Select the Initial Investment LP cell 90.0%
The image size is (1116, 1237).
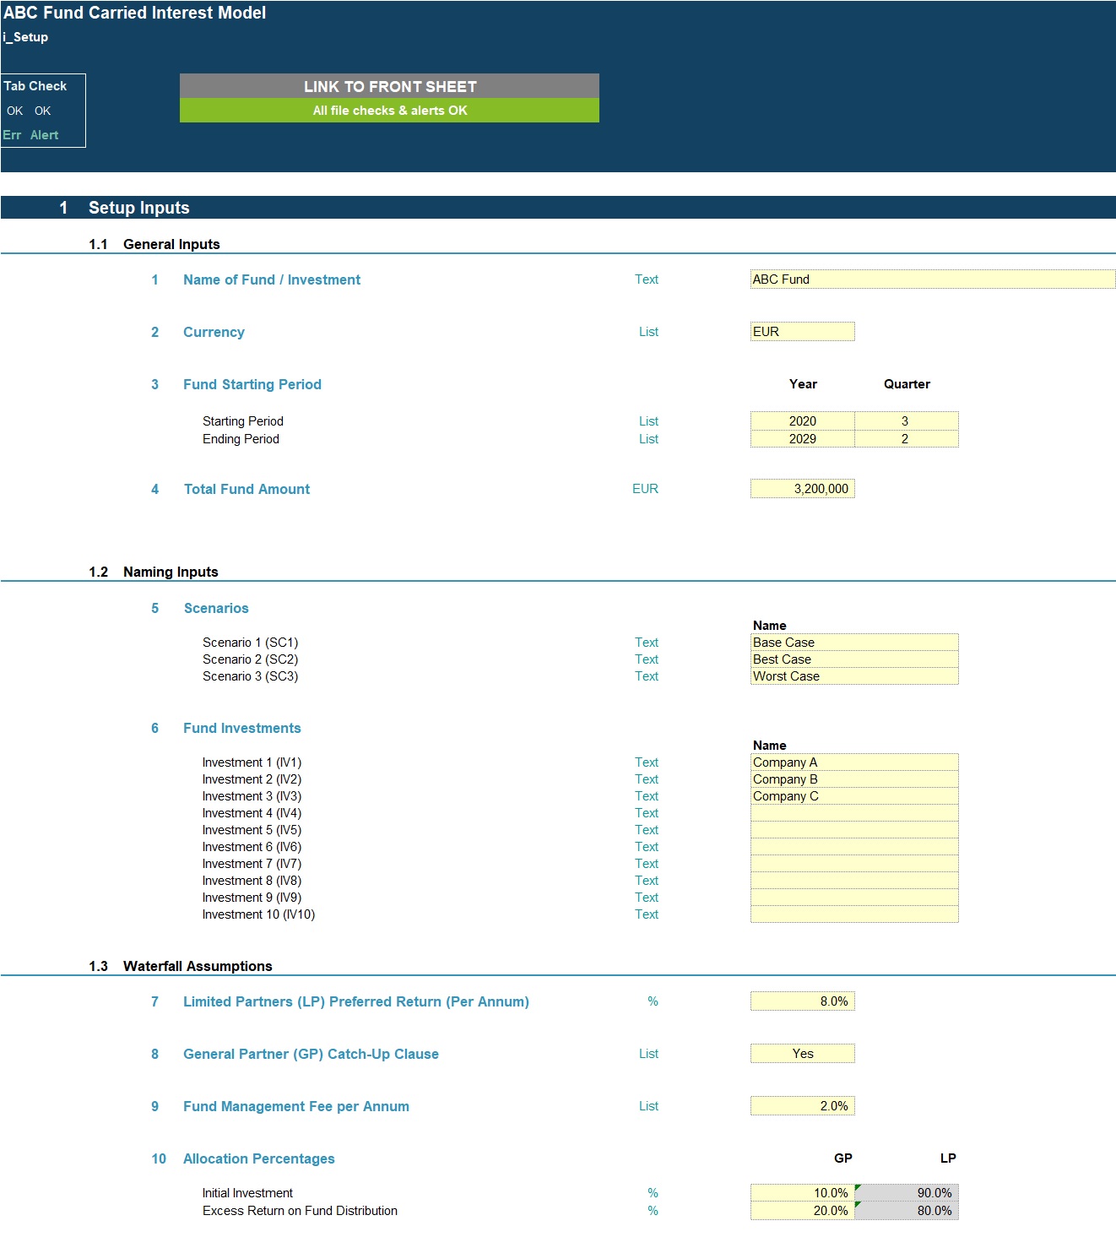pyautogui.click(x=907, y=1193)
